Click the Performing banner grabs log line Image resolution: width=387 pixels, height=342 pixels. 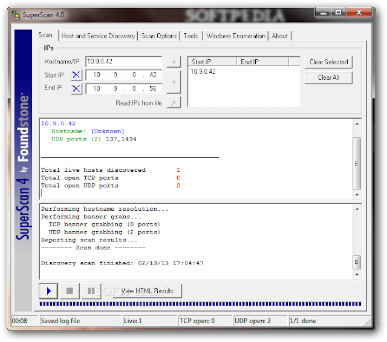[x=91, y=217]
